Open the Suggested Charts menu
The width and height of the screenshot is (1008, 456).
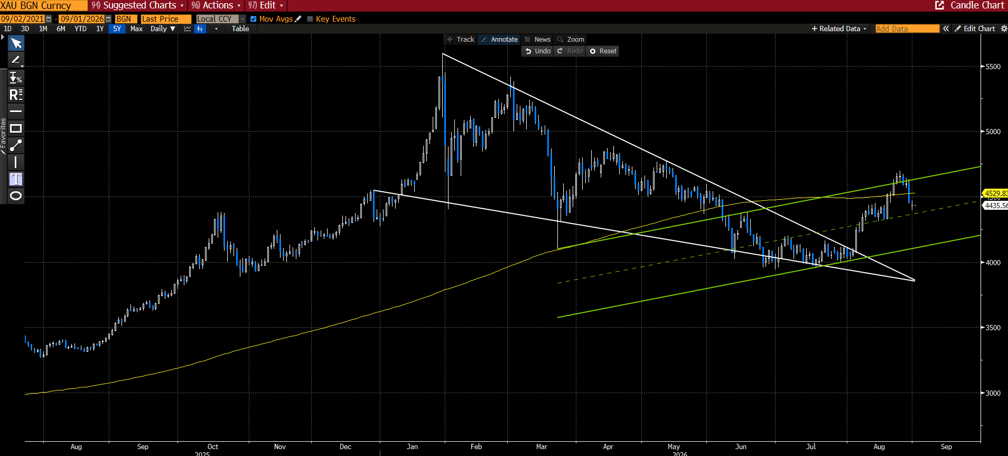pos(138,5)
